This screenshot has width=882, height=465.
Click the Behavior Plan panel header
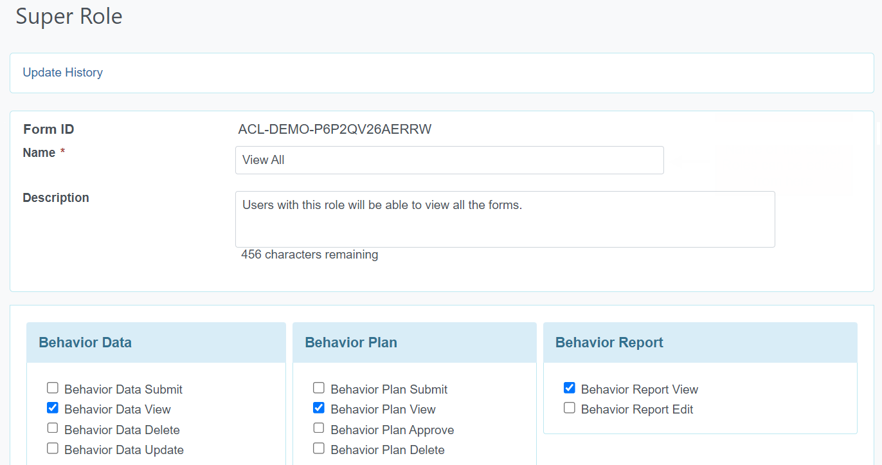tap(351, 343)
